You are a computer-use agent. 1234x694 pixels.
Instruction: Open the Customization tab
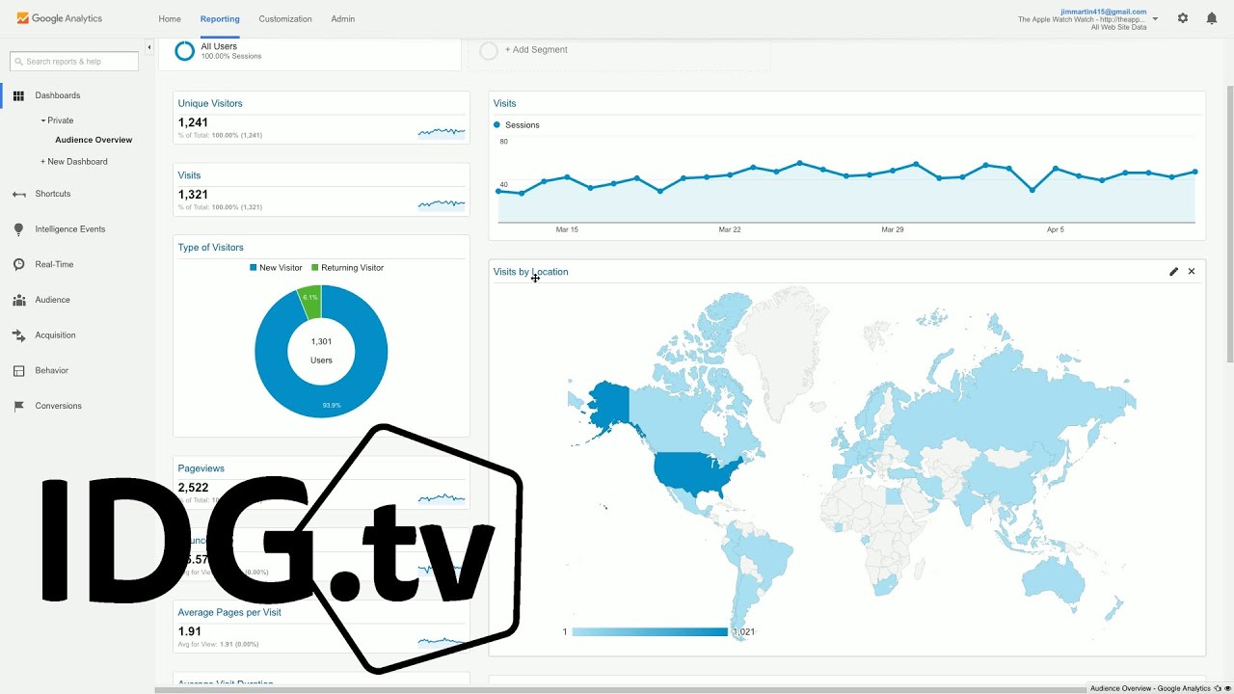coord(285,18)
